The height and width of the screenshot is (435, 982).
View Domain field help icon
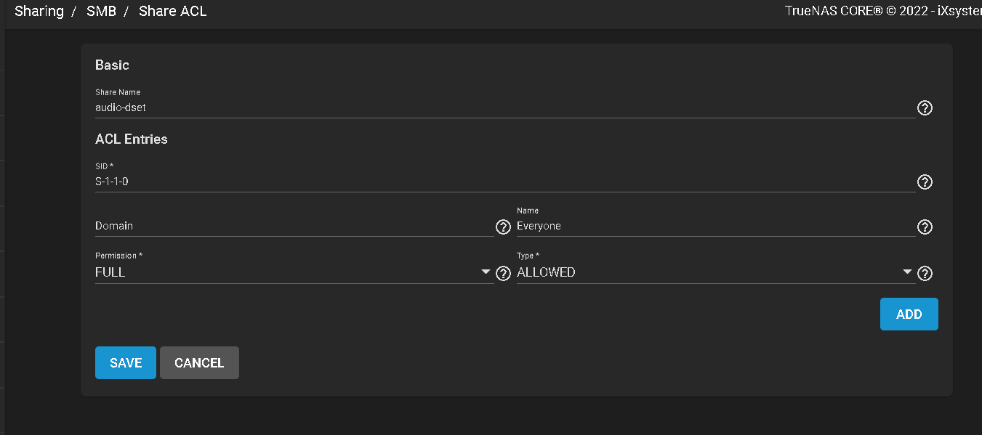(x=503, y=227)
